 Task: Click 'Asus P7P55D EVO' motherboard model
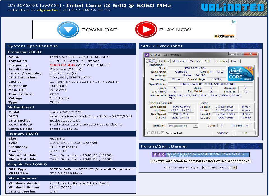click(66, 112)
